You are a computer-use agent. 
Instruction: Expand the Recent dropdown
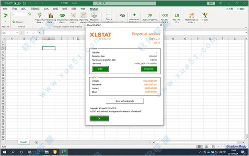pyautogui.click(x=18, y=22)
